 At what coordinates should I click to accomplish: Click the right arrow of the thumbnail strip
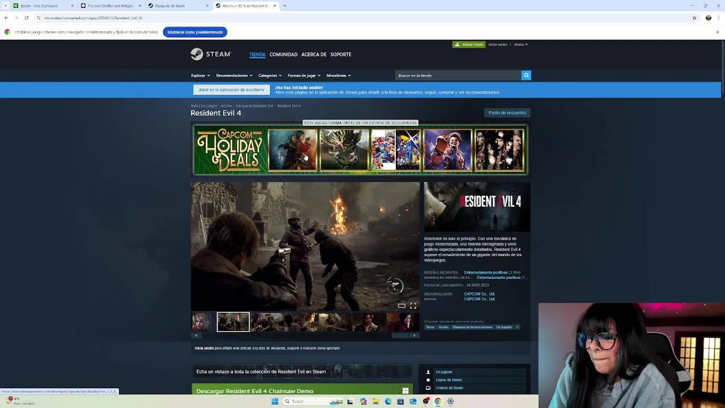(x=414, y=335)
